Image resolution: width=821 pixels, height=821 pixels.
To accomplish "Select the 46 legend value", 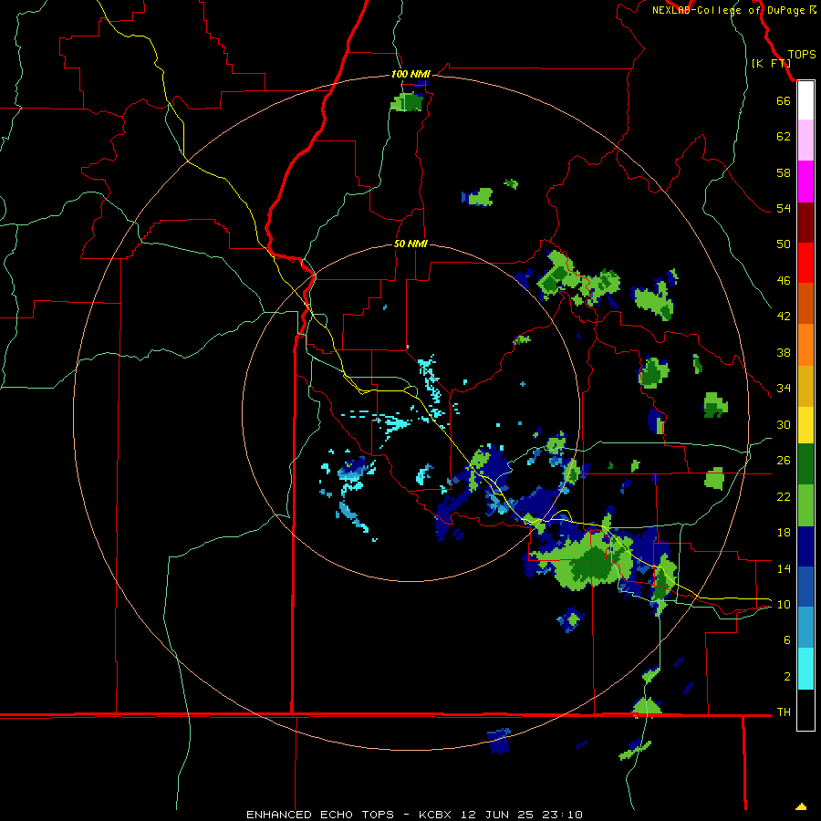I will coord(784,280).
